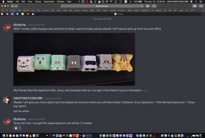This screenshot has width=205, height=138.
Task: Open the Safari tab overview icon
Action: coord(201,6)
